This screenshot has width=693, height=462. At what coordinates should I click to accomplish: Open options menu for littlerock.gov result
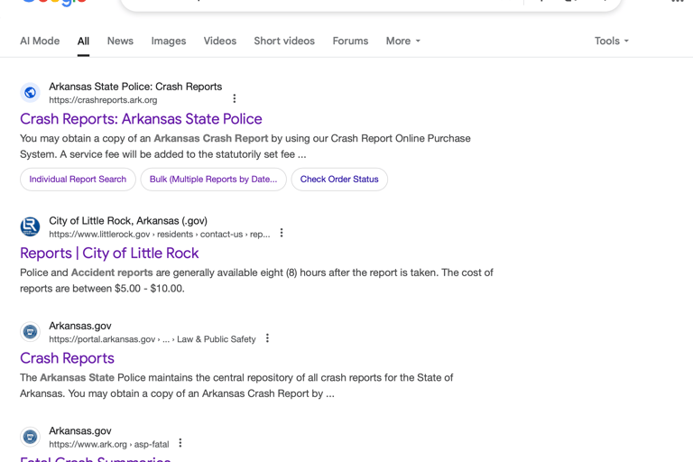(x=282, y=233)
